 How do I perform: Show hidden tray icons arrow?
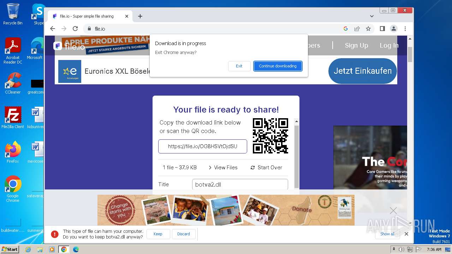click(x=394, y=249)
